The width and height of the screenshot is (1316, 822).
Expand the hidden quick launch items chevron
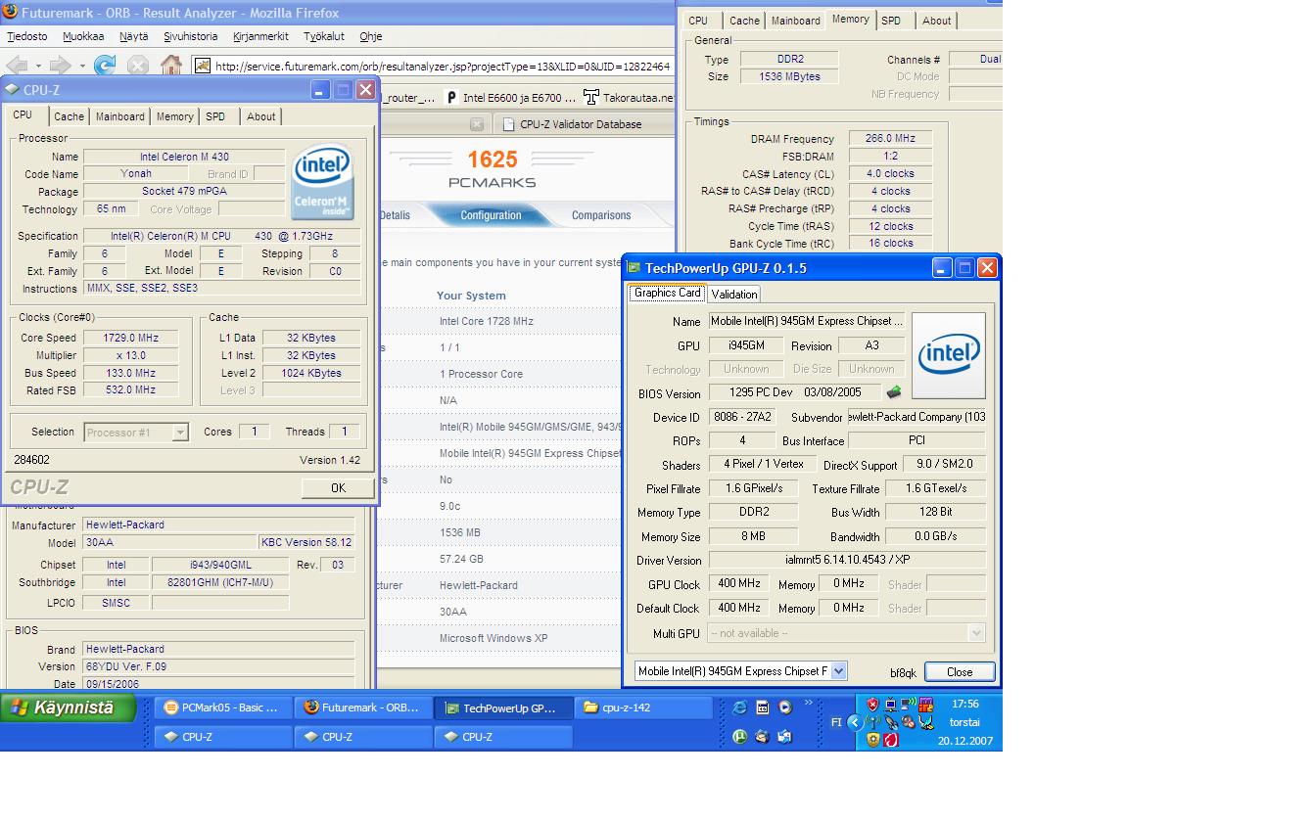click(808, 703)
